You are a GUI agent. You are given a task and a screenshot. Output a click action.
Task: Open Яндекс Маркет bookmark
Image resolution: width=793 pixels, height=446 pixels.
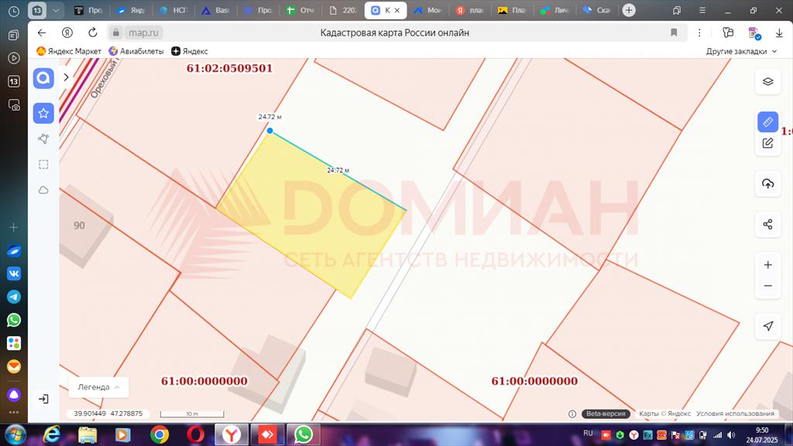pyautogui.click(x=69, y=51)
